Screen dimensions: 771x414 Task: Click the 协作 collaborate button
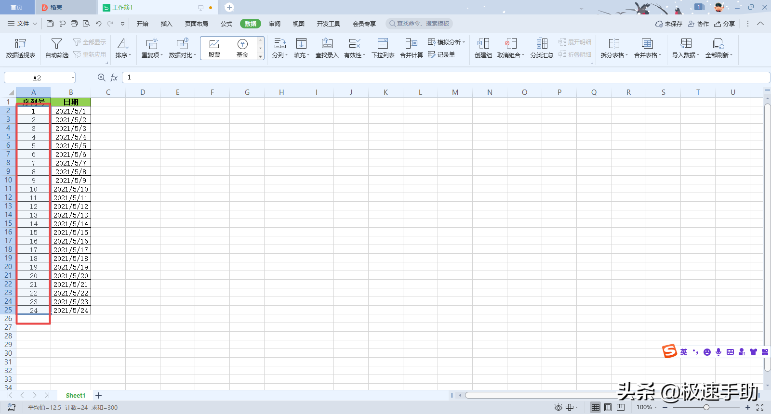(698, 24)
